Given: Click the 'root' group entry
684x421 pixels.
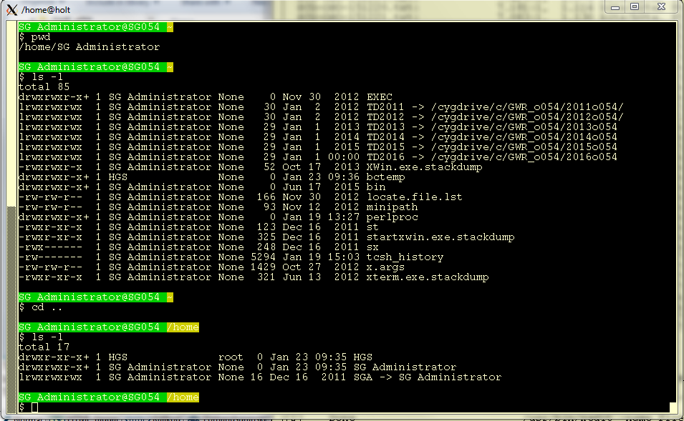Looking at the screenshot, I should (x=231, y=357).
